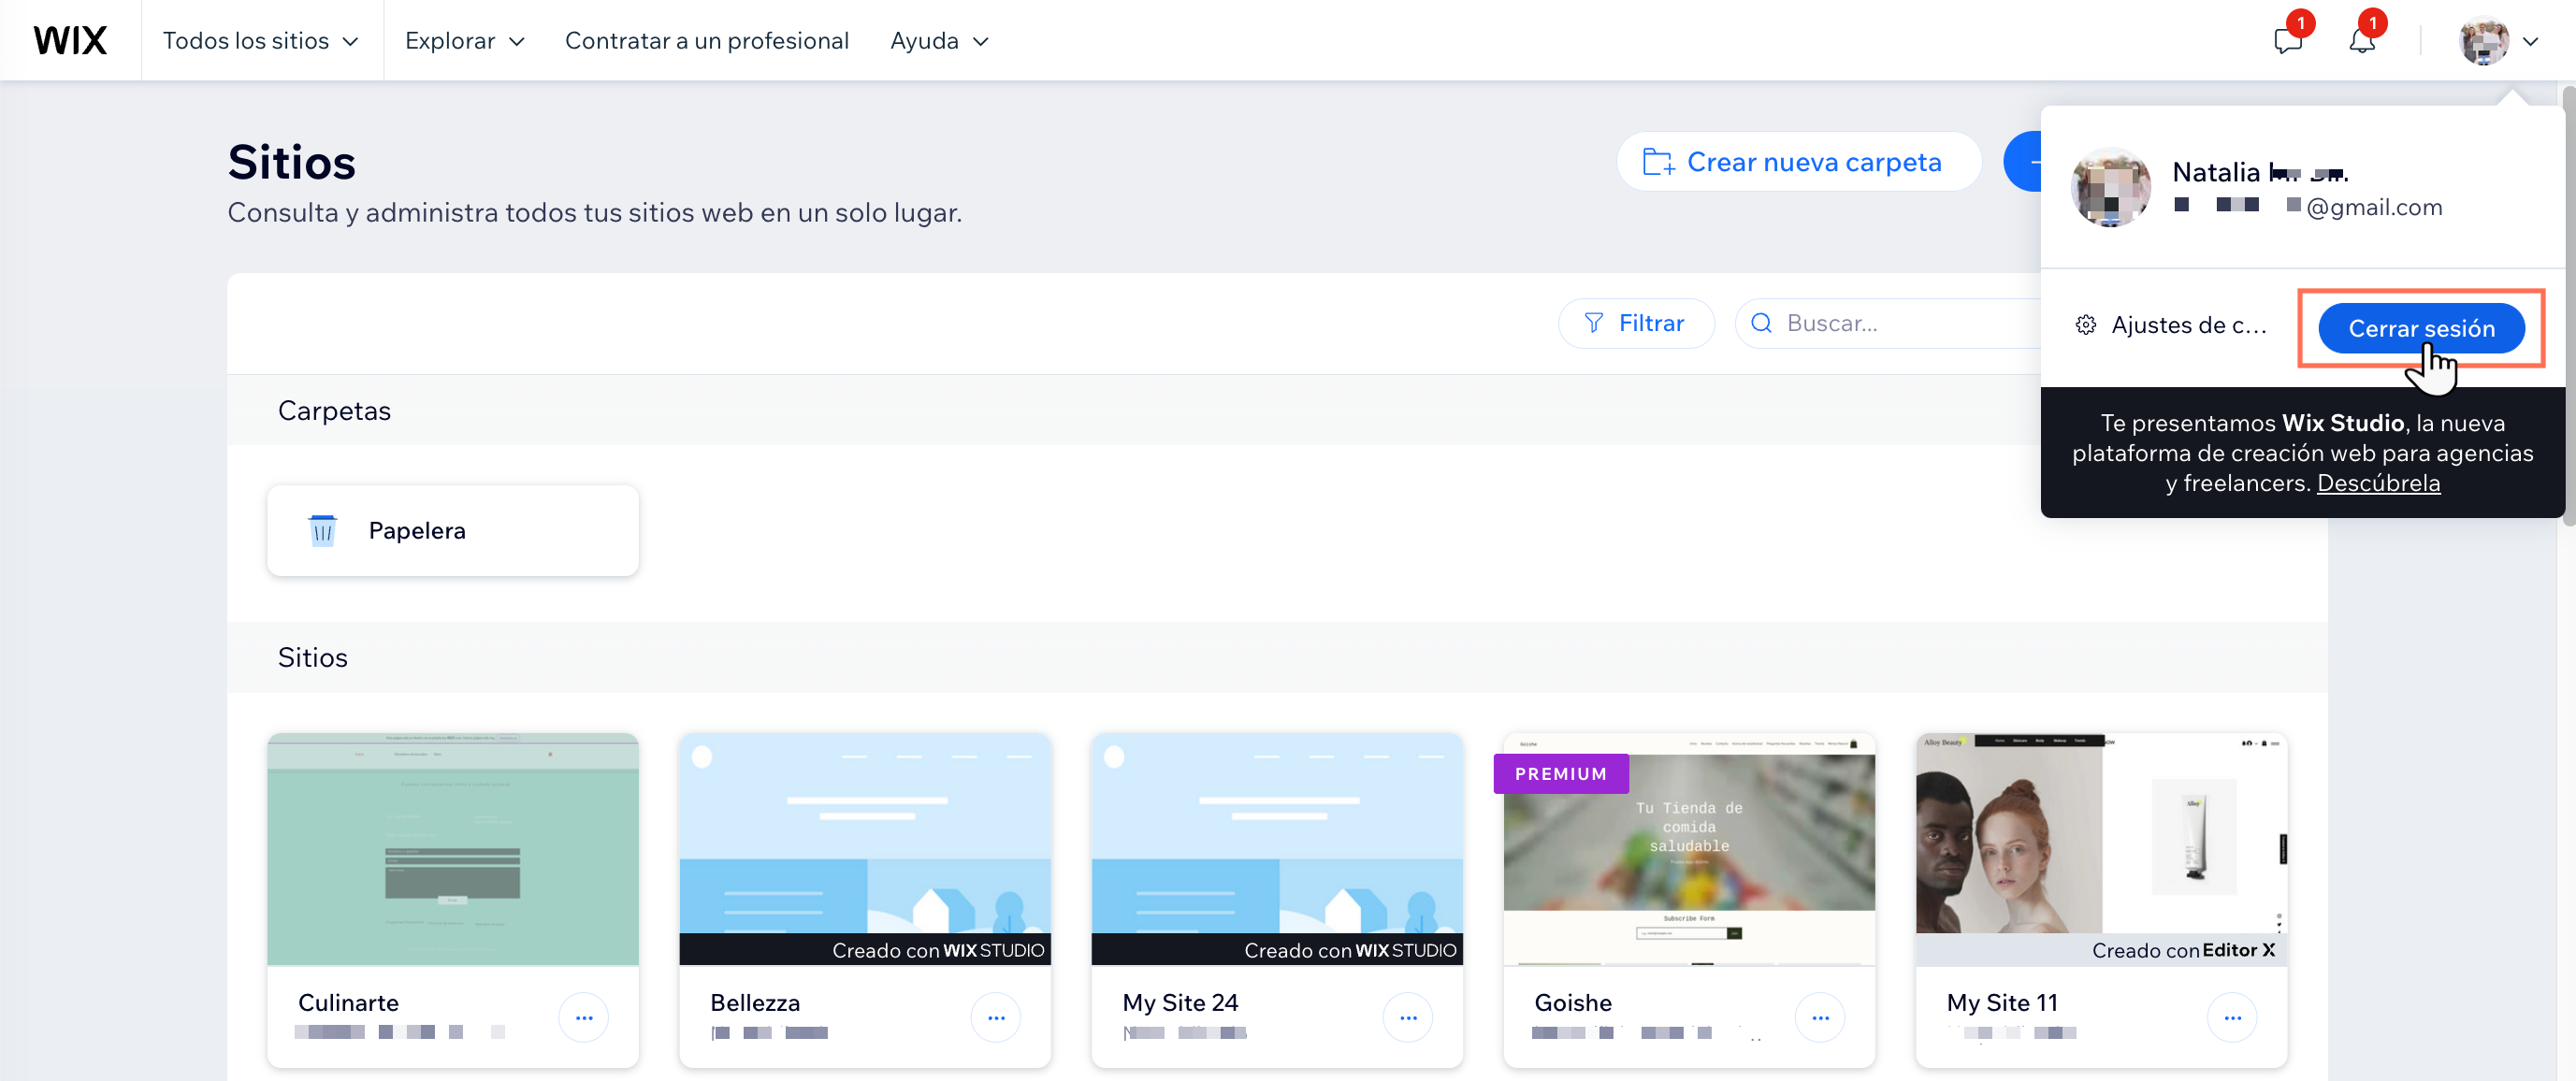Expand the Ayuda menu
Image resolution: width=2576 pixels, height=1081 pixels.
point(939,41)
